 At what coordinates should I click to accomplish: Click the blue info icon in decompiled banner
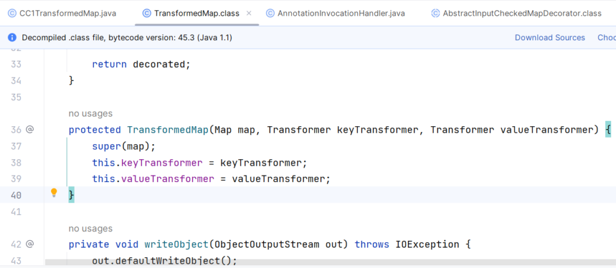click(x=12, y=37)
